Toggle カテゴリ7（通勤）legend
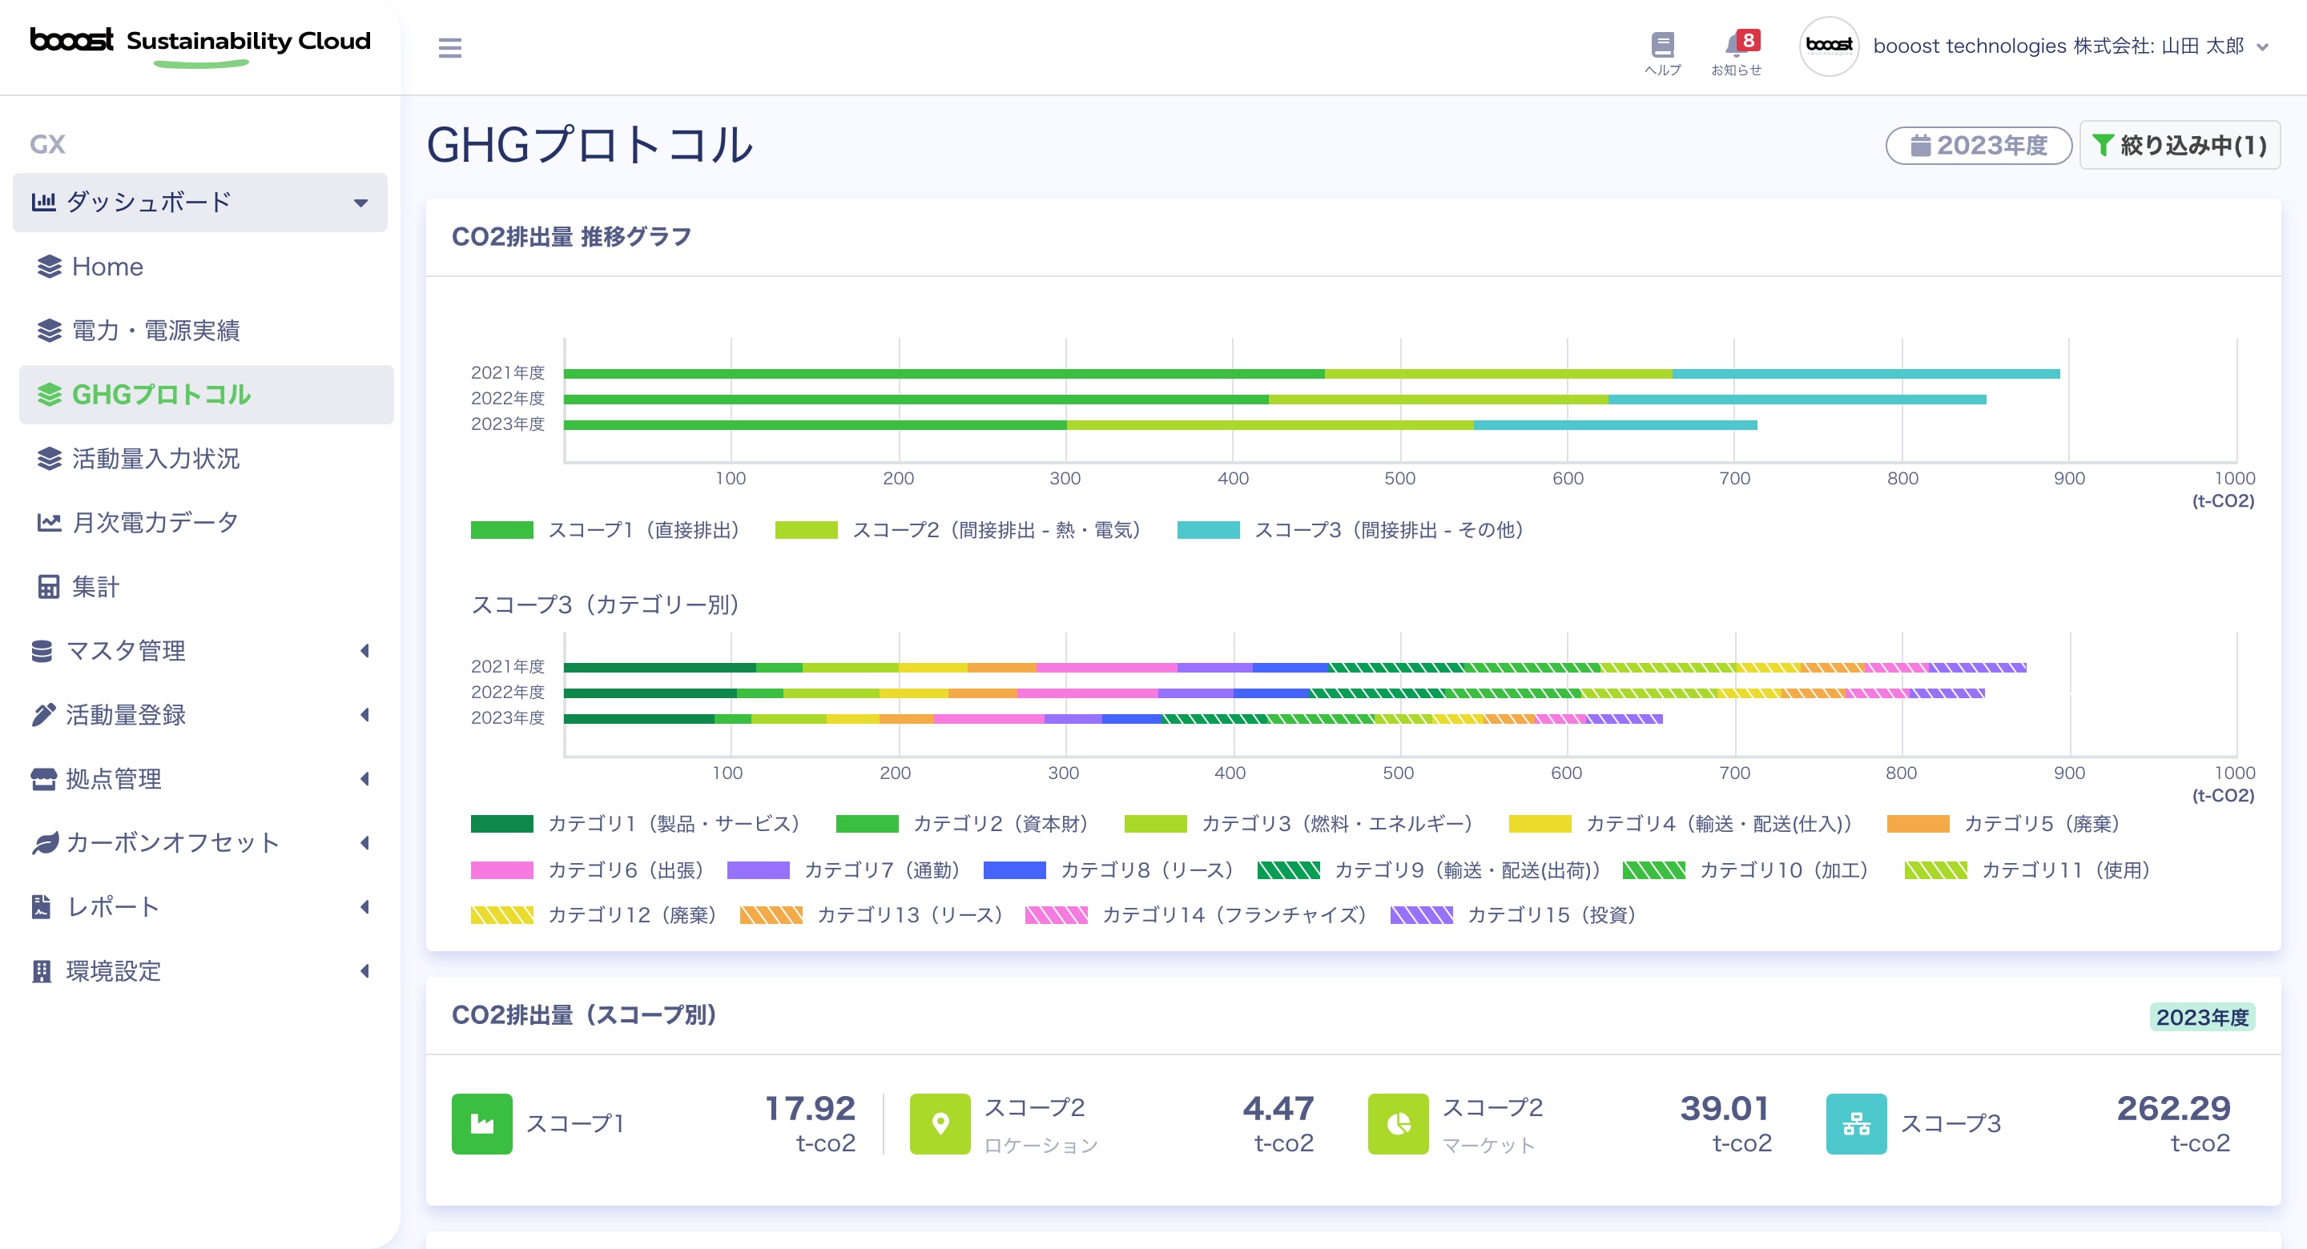This screenshot has height=1249, width=2307. tap(844, 870)
